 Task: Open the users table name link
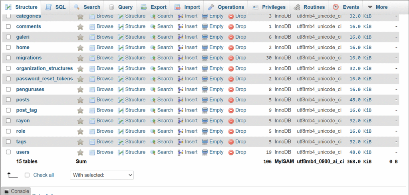[x=23, y=152]
